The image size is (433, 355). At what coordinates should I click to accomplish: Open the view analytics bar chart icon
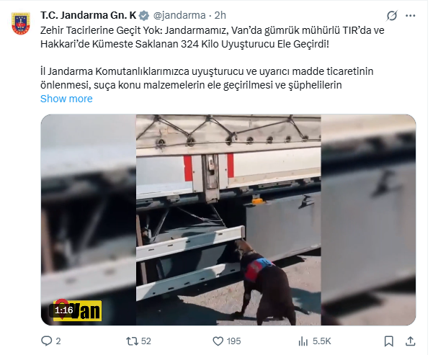[x=303, y=341]
